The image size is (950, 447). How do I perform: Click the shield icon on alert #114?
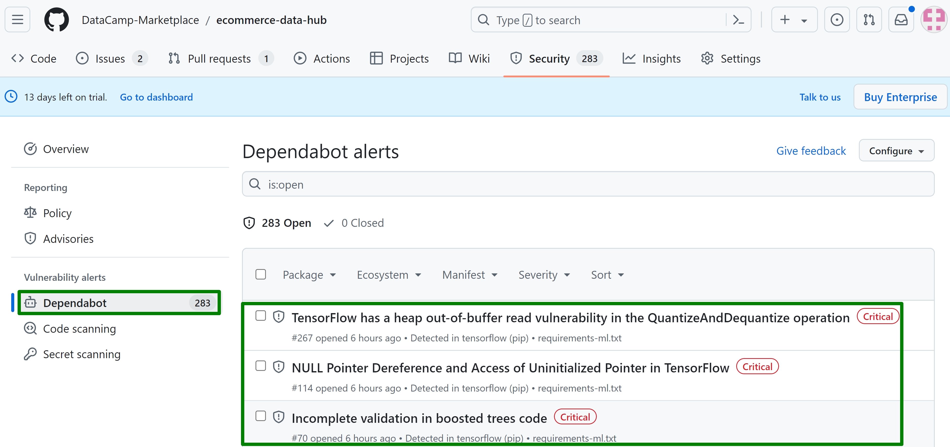pos(278,367)
